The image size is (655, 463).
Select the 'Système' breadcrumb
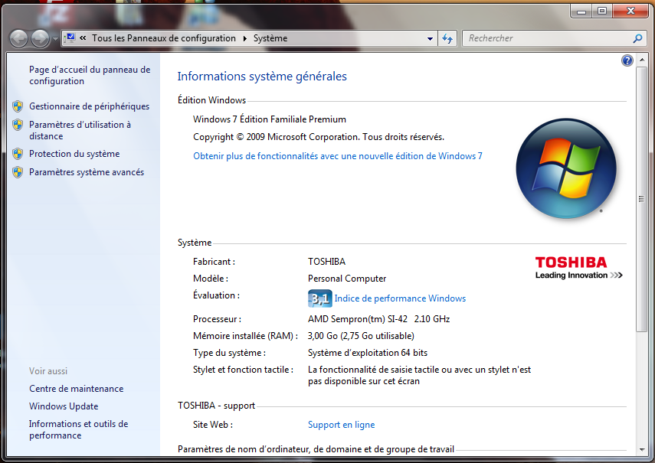(270, 38)
